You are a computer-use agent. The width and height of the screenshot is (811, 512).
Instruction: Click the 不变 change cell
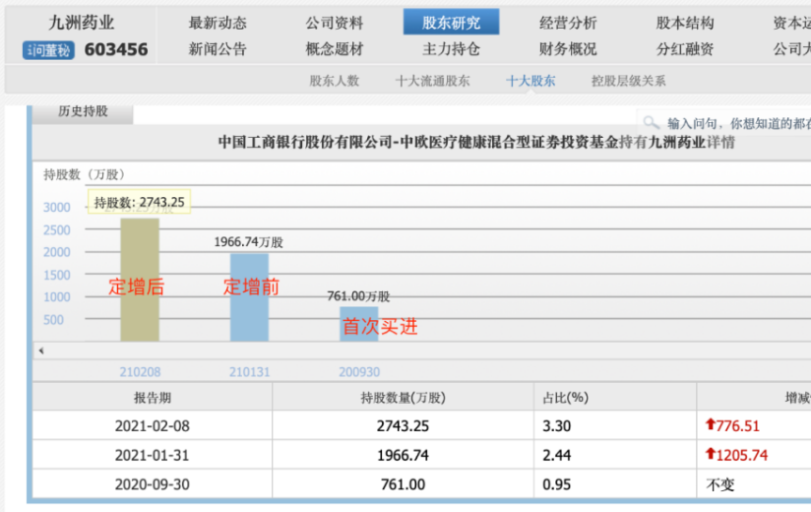coord(720,484)
